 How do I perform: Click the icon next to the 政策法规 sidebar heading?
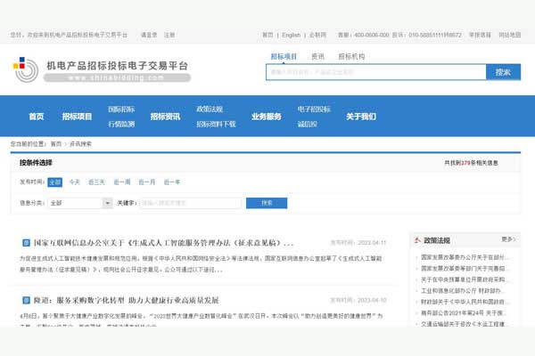coord(417,240)
